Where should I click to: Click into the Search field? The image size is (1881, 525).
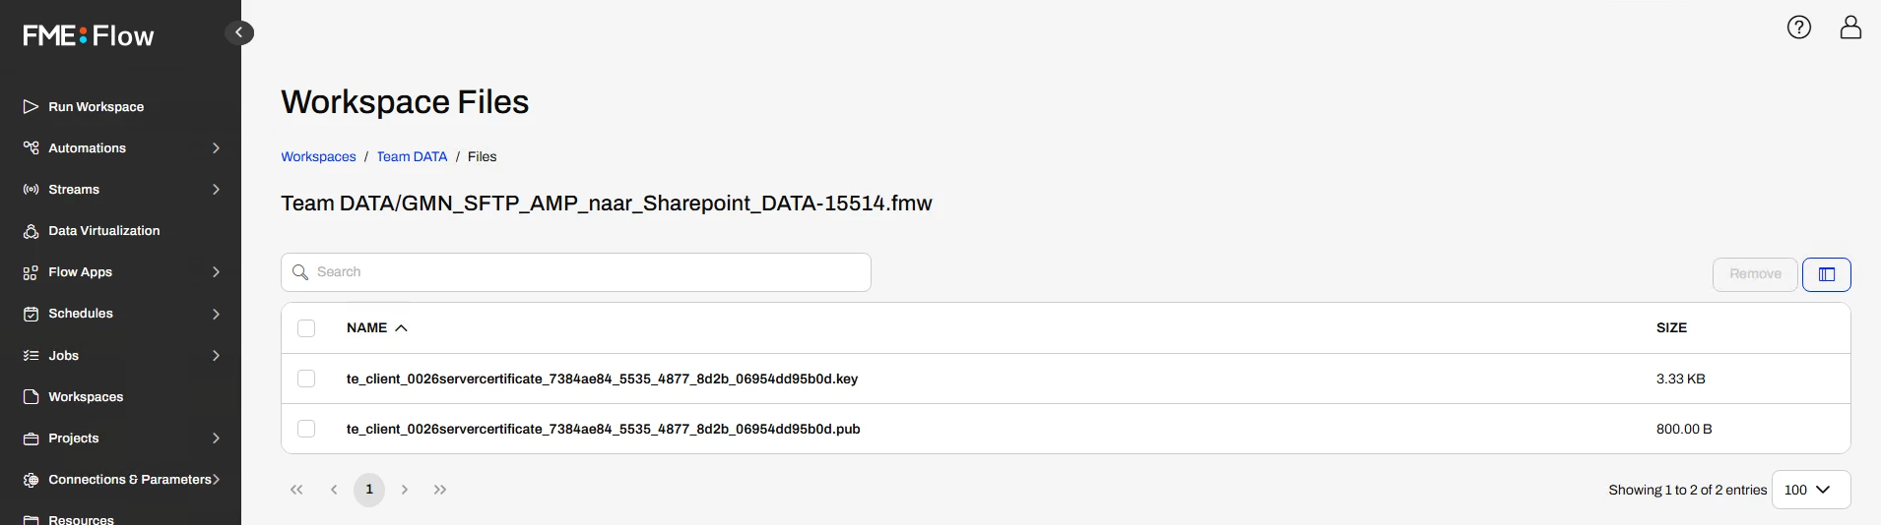576,272
